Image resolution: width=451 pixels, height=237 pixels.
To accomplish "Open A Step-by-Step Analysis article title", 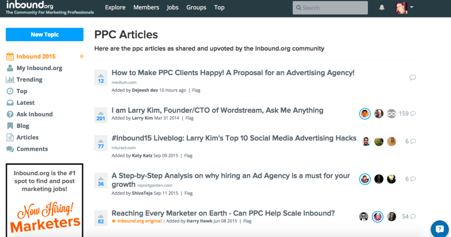I will tap(231, 180).
